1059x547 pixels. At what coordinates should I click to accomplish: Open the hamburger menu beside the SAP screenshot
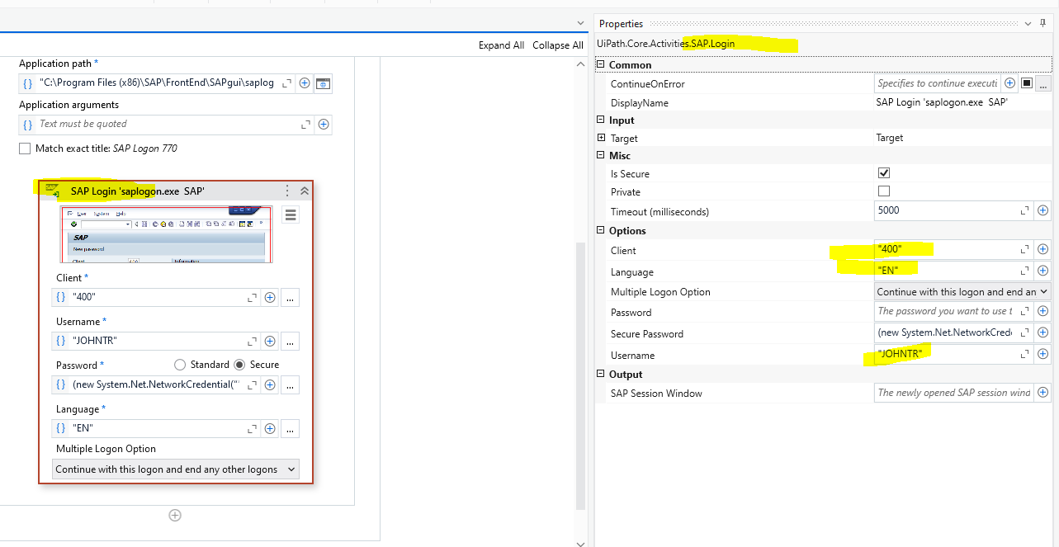(x=290, y=215)
